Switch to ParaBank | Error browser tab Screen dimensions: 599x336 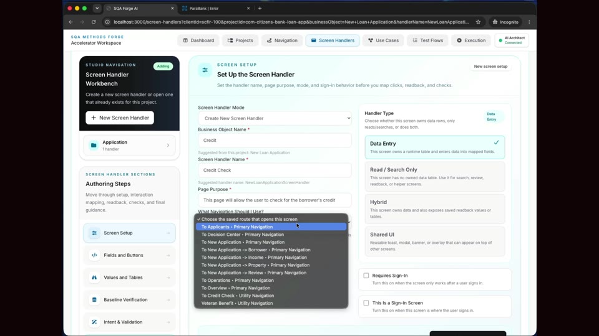tap(216, 8)
